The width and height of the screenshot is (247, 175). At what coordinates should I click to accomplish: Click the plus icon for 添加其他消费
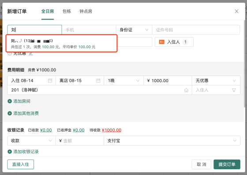(x=10, y=113)
